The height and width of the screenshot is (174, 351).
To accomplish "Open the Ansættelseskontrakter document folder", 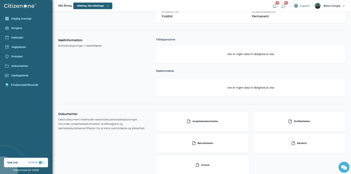I will click(202, 121).
